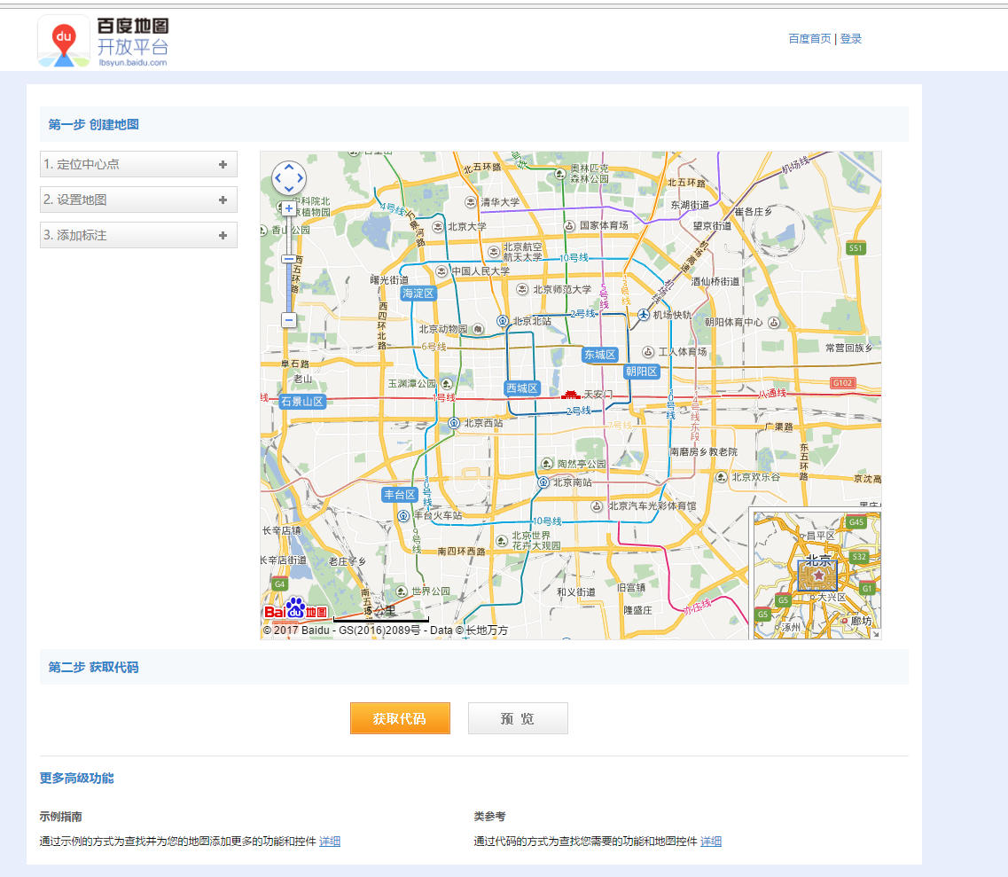Click the 北京西站 station icon
The width and height of the screenshot is (1008, 877).
(454, 423)
